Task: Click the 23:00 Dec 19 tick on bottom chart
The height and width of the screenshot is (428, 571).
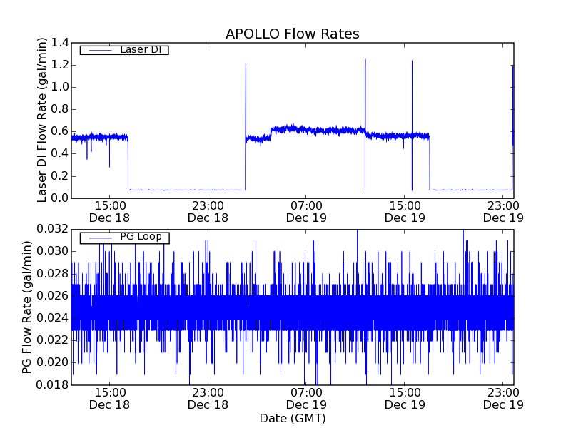Action: click(x=502, y=398)
